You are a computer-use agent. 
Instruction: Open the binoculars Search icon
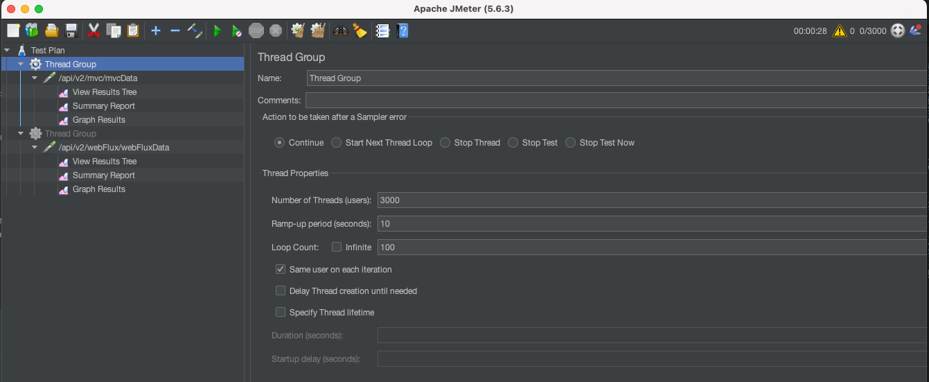pyautogui.click(x=340, y=31)
